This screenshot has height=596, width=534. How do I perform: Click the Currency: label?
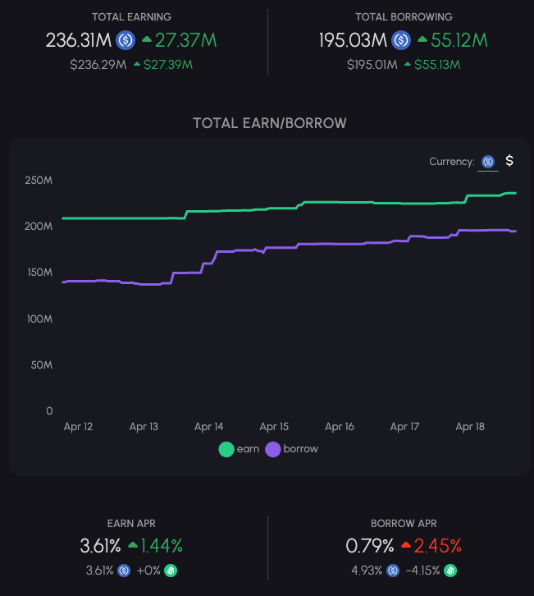pos(452,162)
